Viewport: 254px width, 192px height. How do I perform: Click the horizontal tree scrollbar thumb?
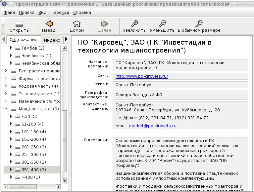coord(22,187)
